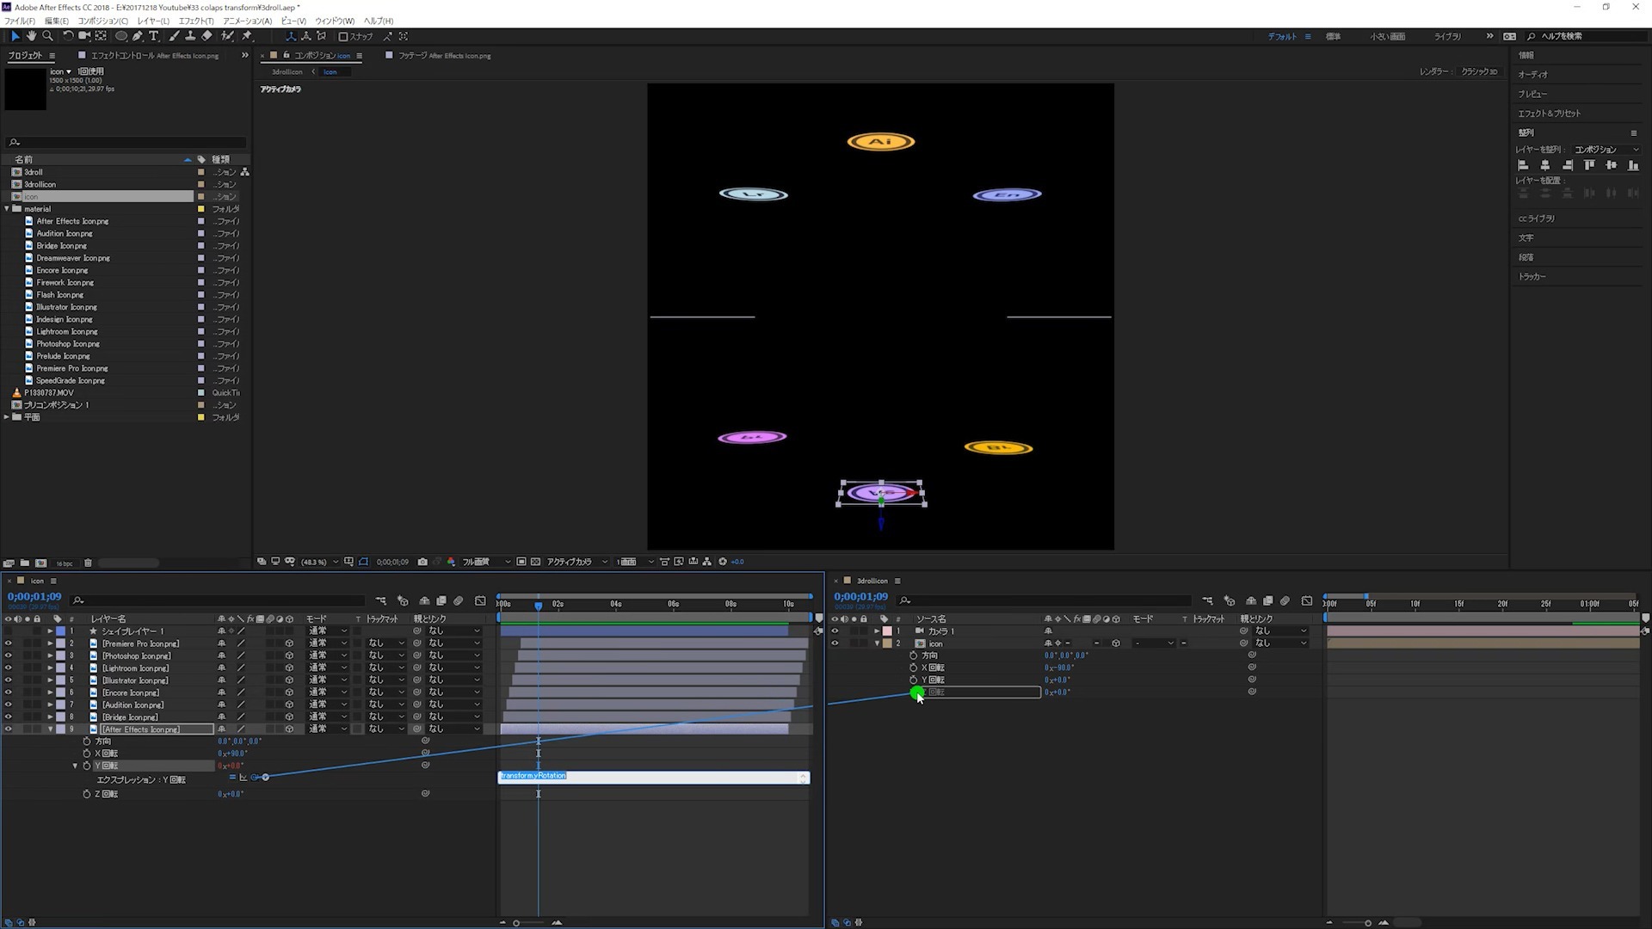Toggle Y回転 stopwatch in icon timeline
1652x929 pixels.
coord(86,766)
